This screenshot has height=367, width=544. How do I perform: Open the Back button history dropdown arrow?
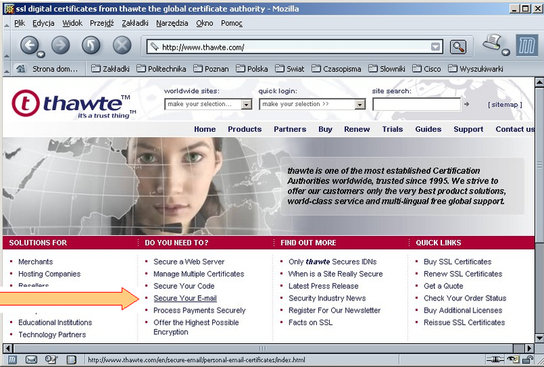(x=41, y=54)
